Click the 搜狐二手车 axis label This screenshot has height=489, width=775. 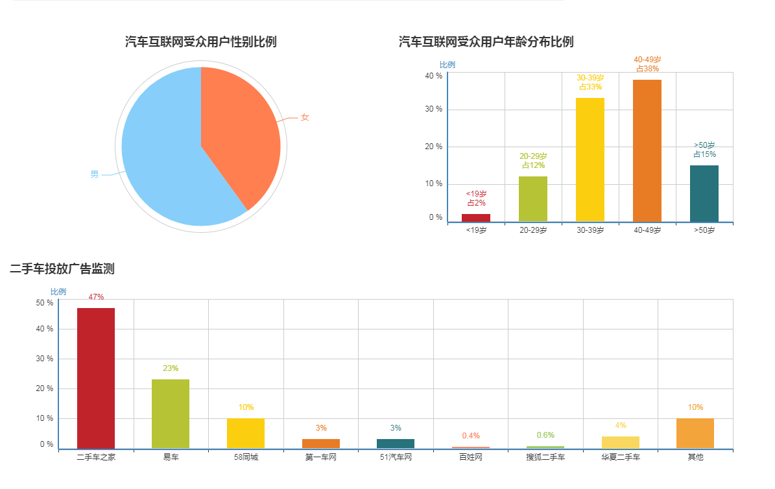point(545,458)
